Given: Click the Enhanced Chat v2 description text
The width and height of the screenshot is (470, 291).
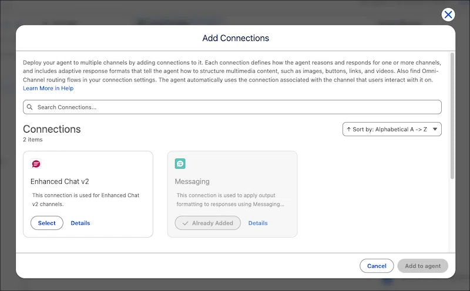Looking at the screenshot, I should 86,199.
